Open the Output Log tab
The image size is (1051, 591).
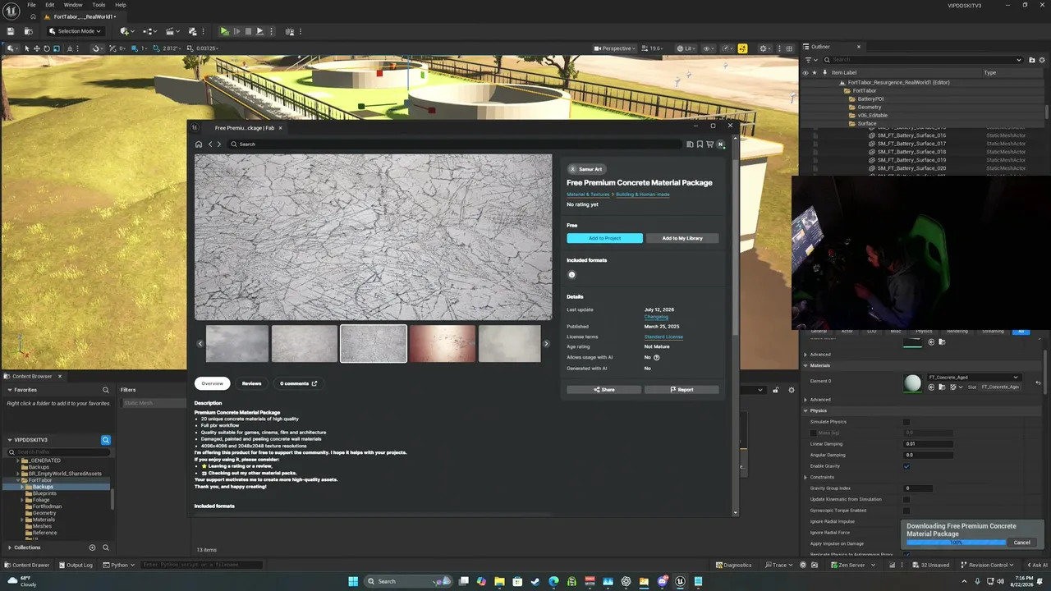[75, 565]
